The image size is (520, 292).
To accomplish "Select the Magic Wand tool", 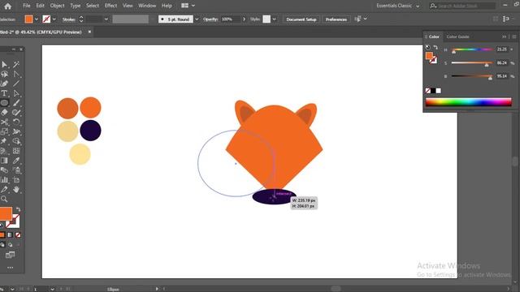I will pyautogui.click(x=16, y=64).
